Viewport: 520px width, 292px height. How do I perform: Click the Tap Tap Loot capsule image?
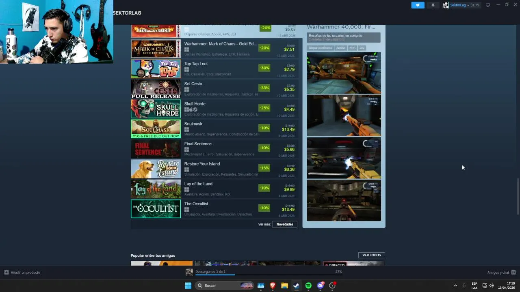tap(156, 69)
